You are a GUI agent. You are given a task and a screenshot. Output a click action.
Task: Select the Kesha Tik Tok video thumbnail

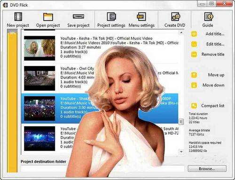pos(39,48)
